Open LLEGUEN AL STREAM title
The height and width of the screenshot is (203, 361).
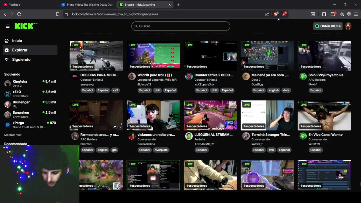pos(214,135)
